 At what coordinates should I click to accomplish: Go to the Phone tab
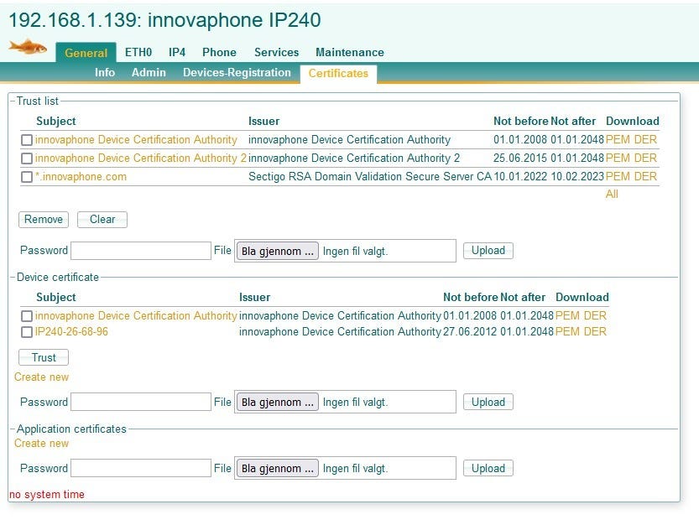(x=219, y=52)
